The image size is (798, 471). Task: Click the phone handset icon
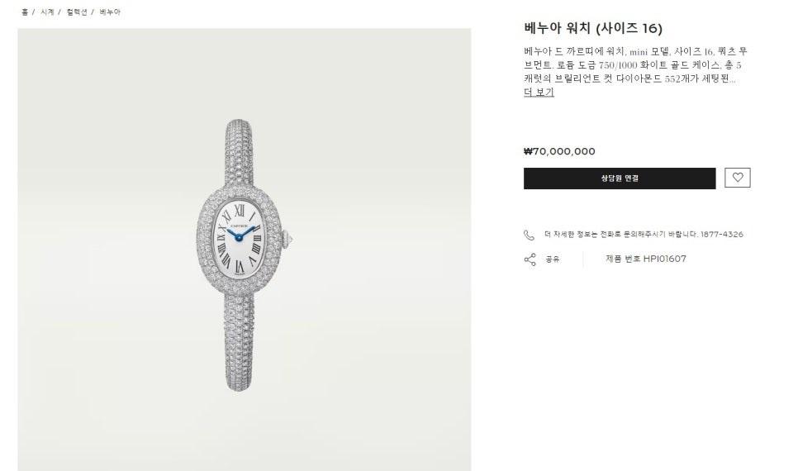click(x=530, y=235)
